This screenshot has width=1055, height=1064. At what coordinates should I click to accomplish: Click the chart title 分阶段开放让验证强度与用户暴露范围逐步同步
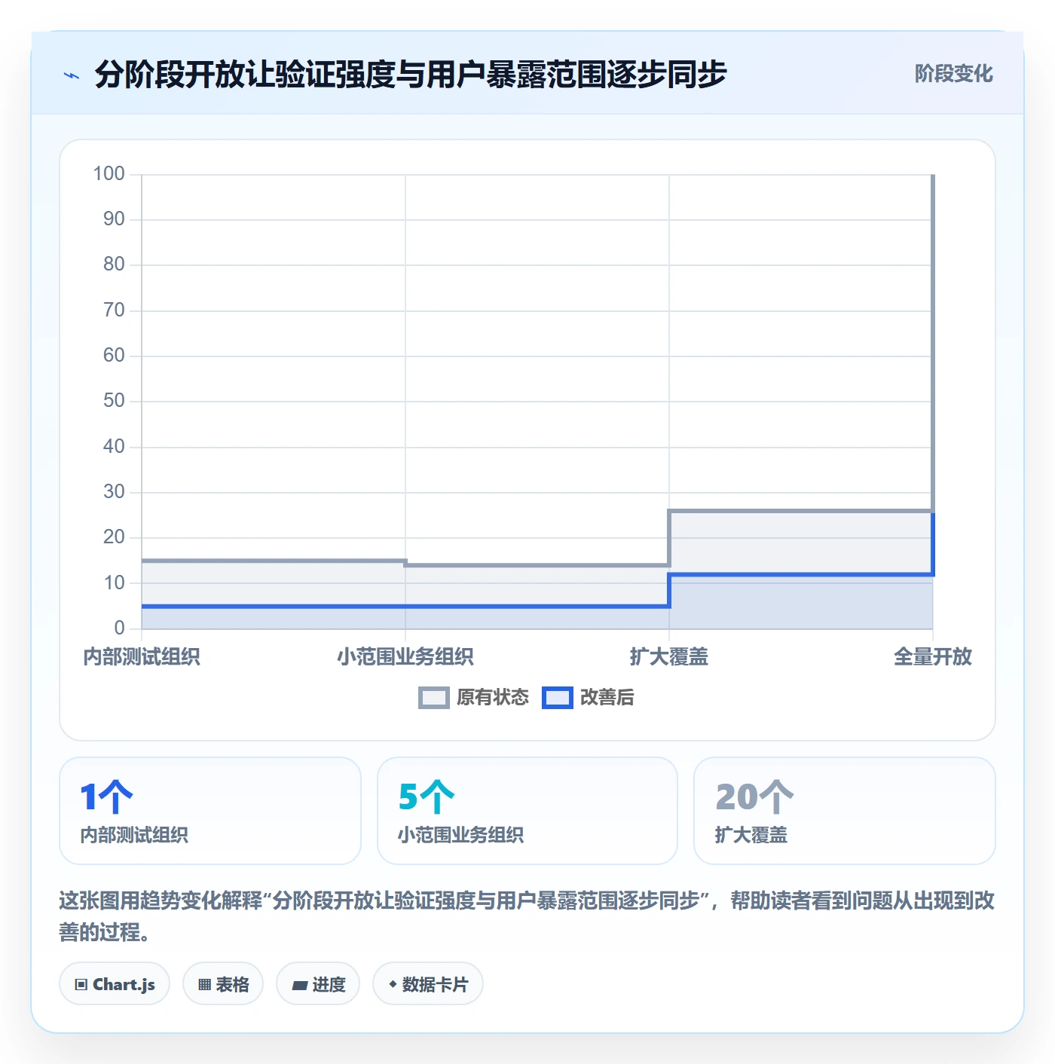point(411,75)
